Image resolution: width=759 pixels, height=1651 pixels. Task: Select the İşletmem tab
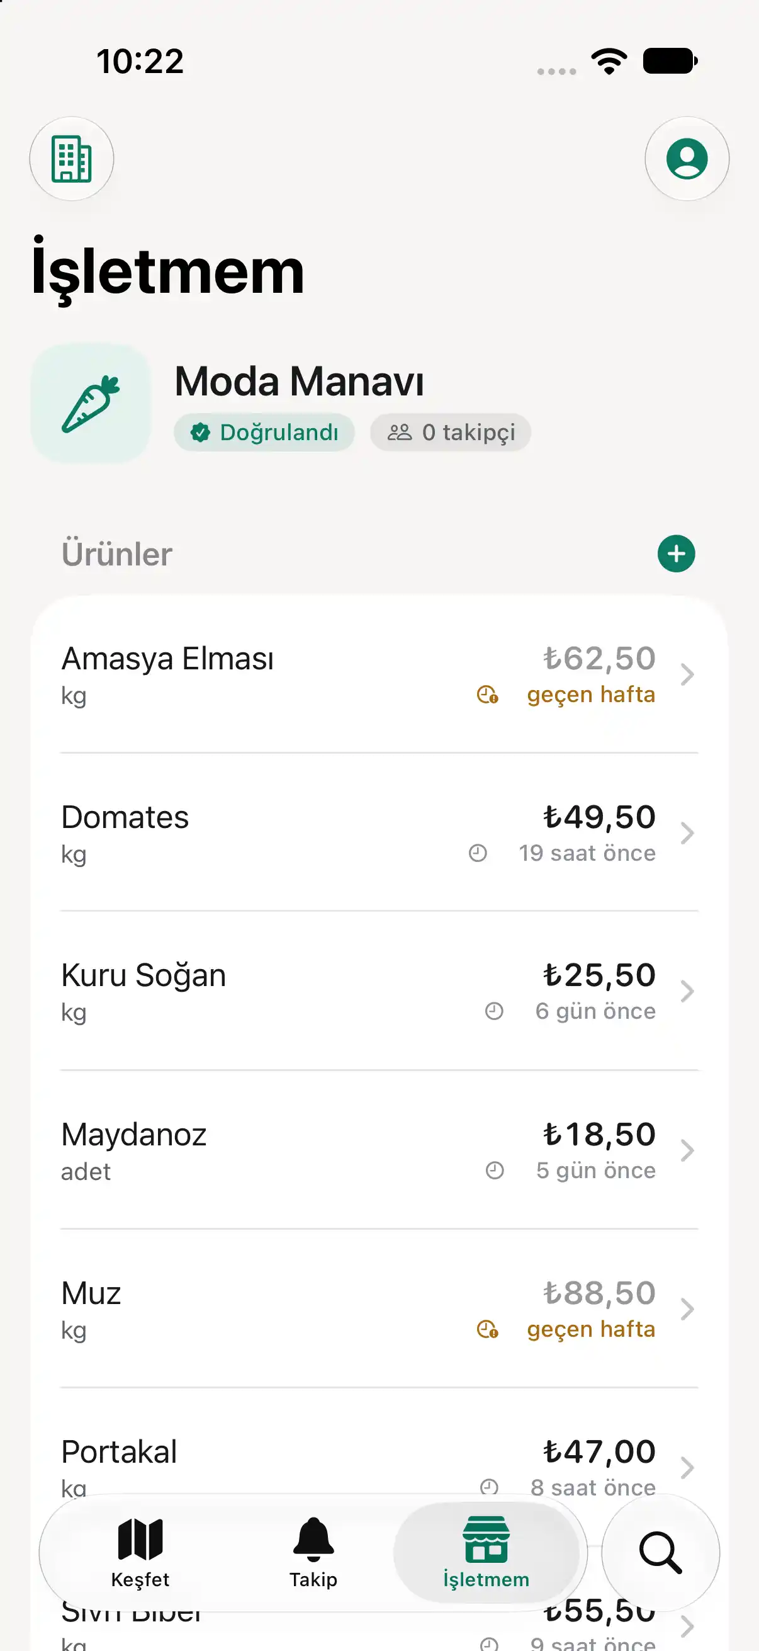tap(486, 1552)
